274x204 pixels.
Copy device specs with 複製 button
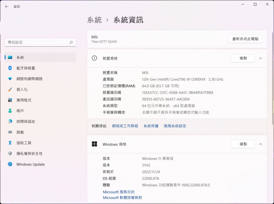[243, 58]
